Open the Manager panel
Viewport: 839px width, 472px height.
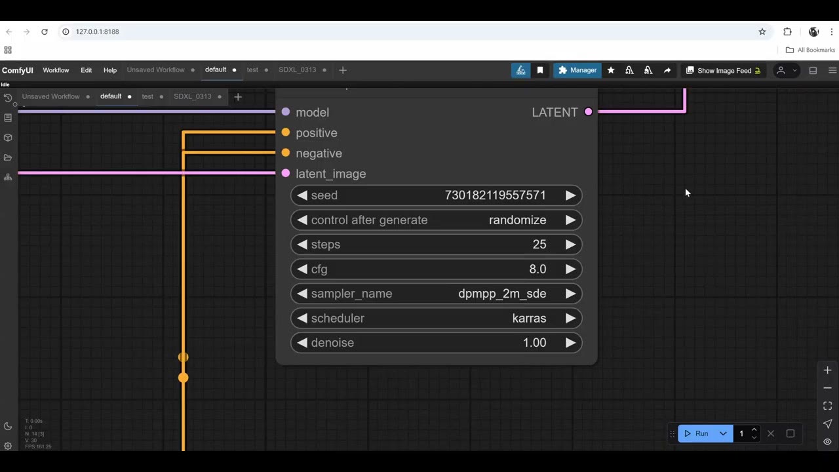click(577, 70)
